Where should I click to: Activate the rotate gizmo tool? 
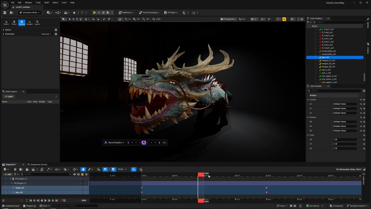pyautogui.click(x=77, y=19)
